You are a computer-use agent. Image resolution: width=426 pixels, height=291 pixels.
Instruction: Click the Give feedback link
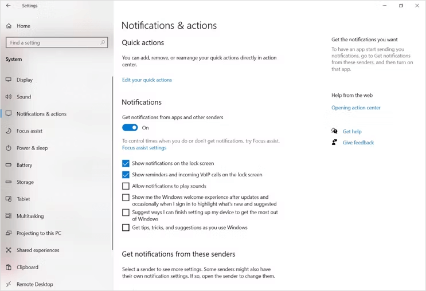(x=358, y=143)
